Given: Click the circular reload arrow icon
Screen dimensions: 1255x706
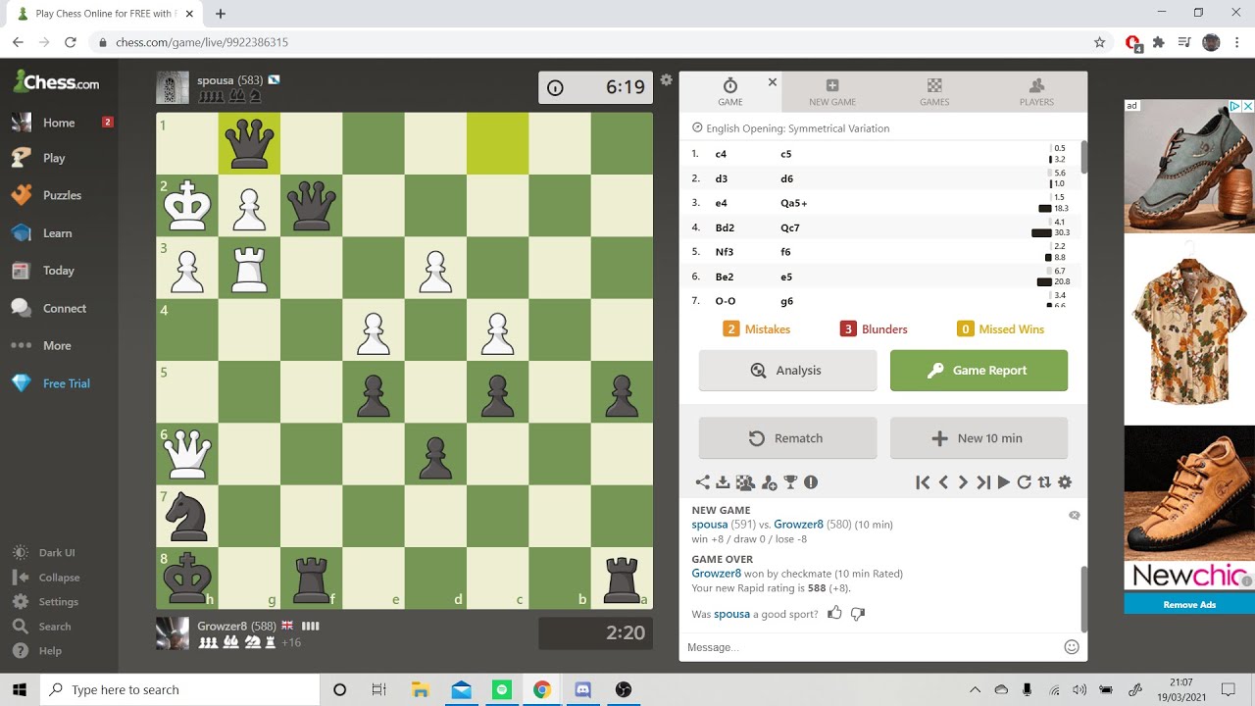Looking at the screenshot, I should [x=1024, y=482].
